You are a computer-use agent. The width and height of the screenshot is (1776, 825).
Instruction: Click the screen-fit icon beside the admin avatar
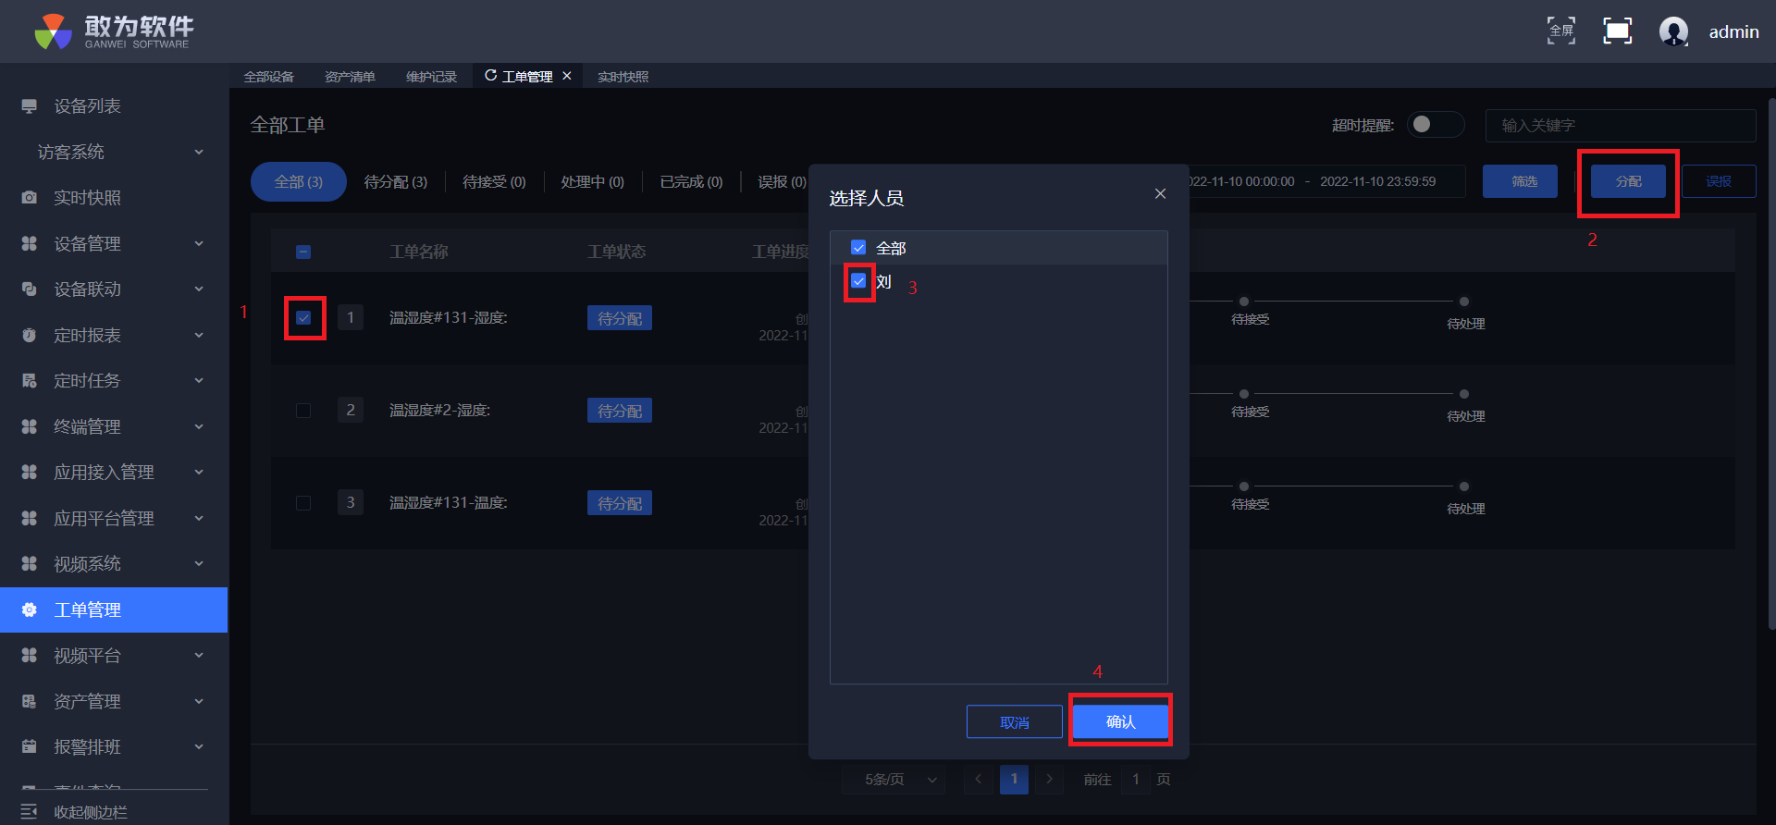[1617, 31]
